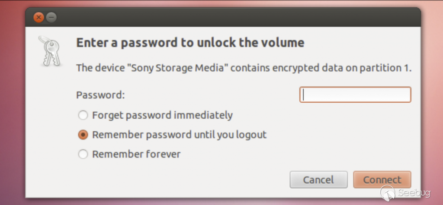Screen dimensions: 443x205
Task: Minimize the password dialog window
Action: click(51, 18)
